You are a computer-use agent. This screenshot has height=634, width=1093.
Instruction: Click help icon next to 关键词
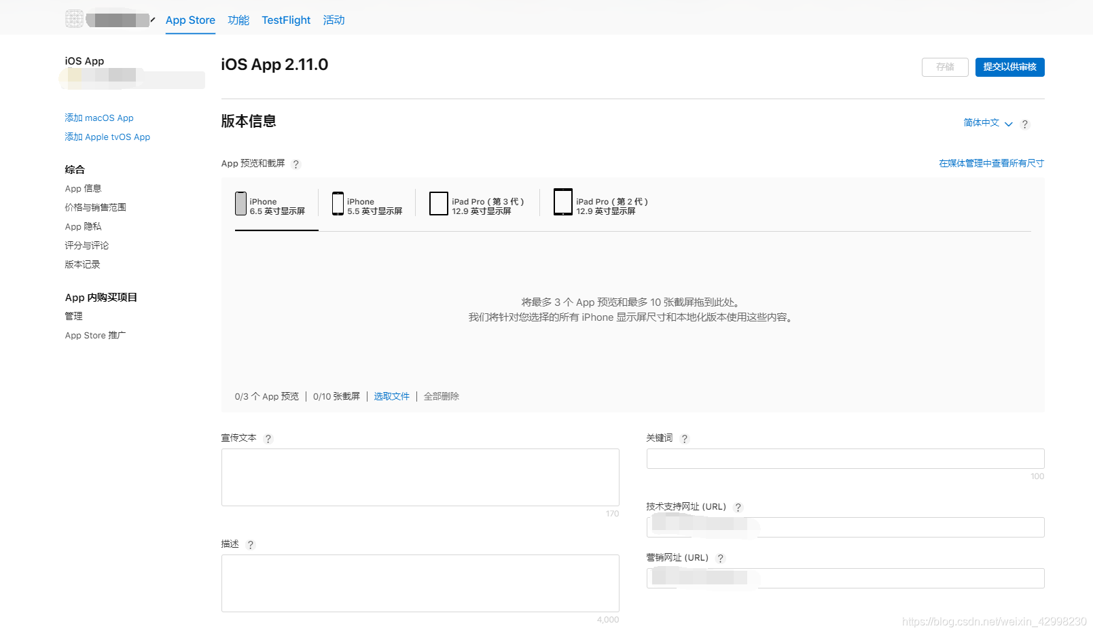[685, 439]
